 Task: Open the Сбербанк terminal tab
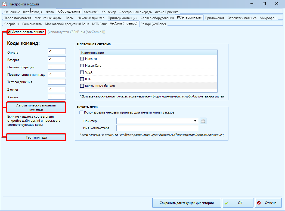pyautogui.click(x=12, y=24)
